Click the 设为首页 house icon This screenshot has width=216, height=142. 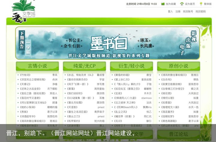pyautogui.click(x=182, y=4)
